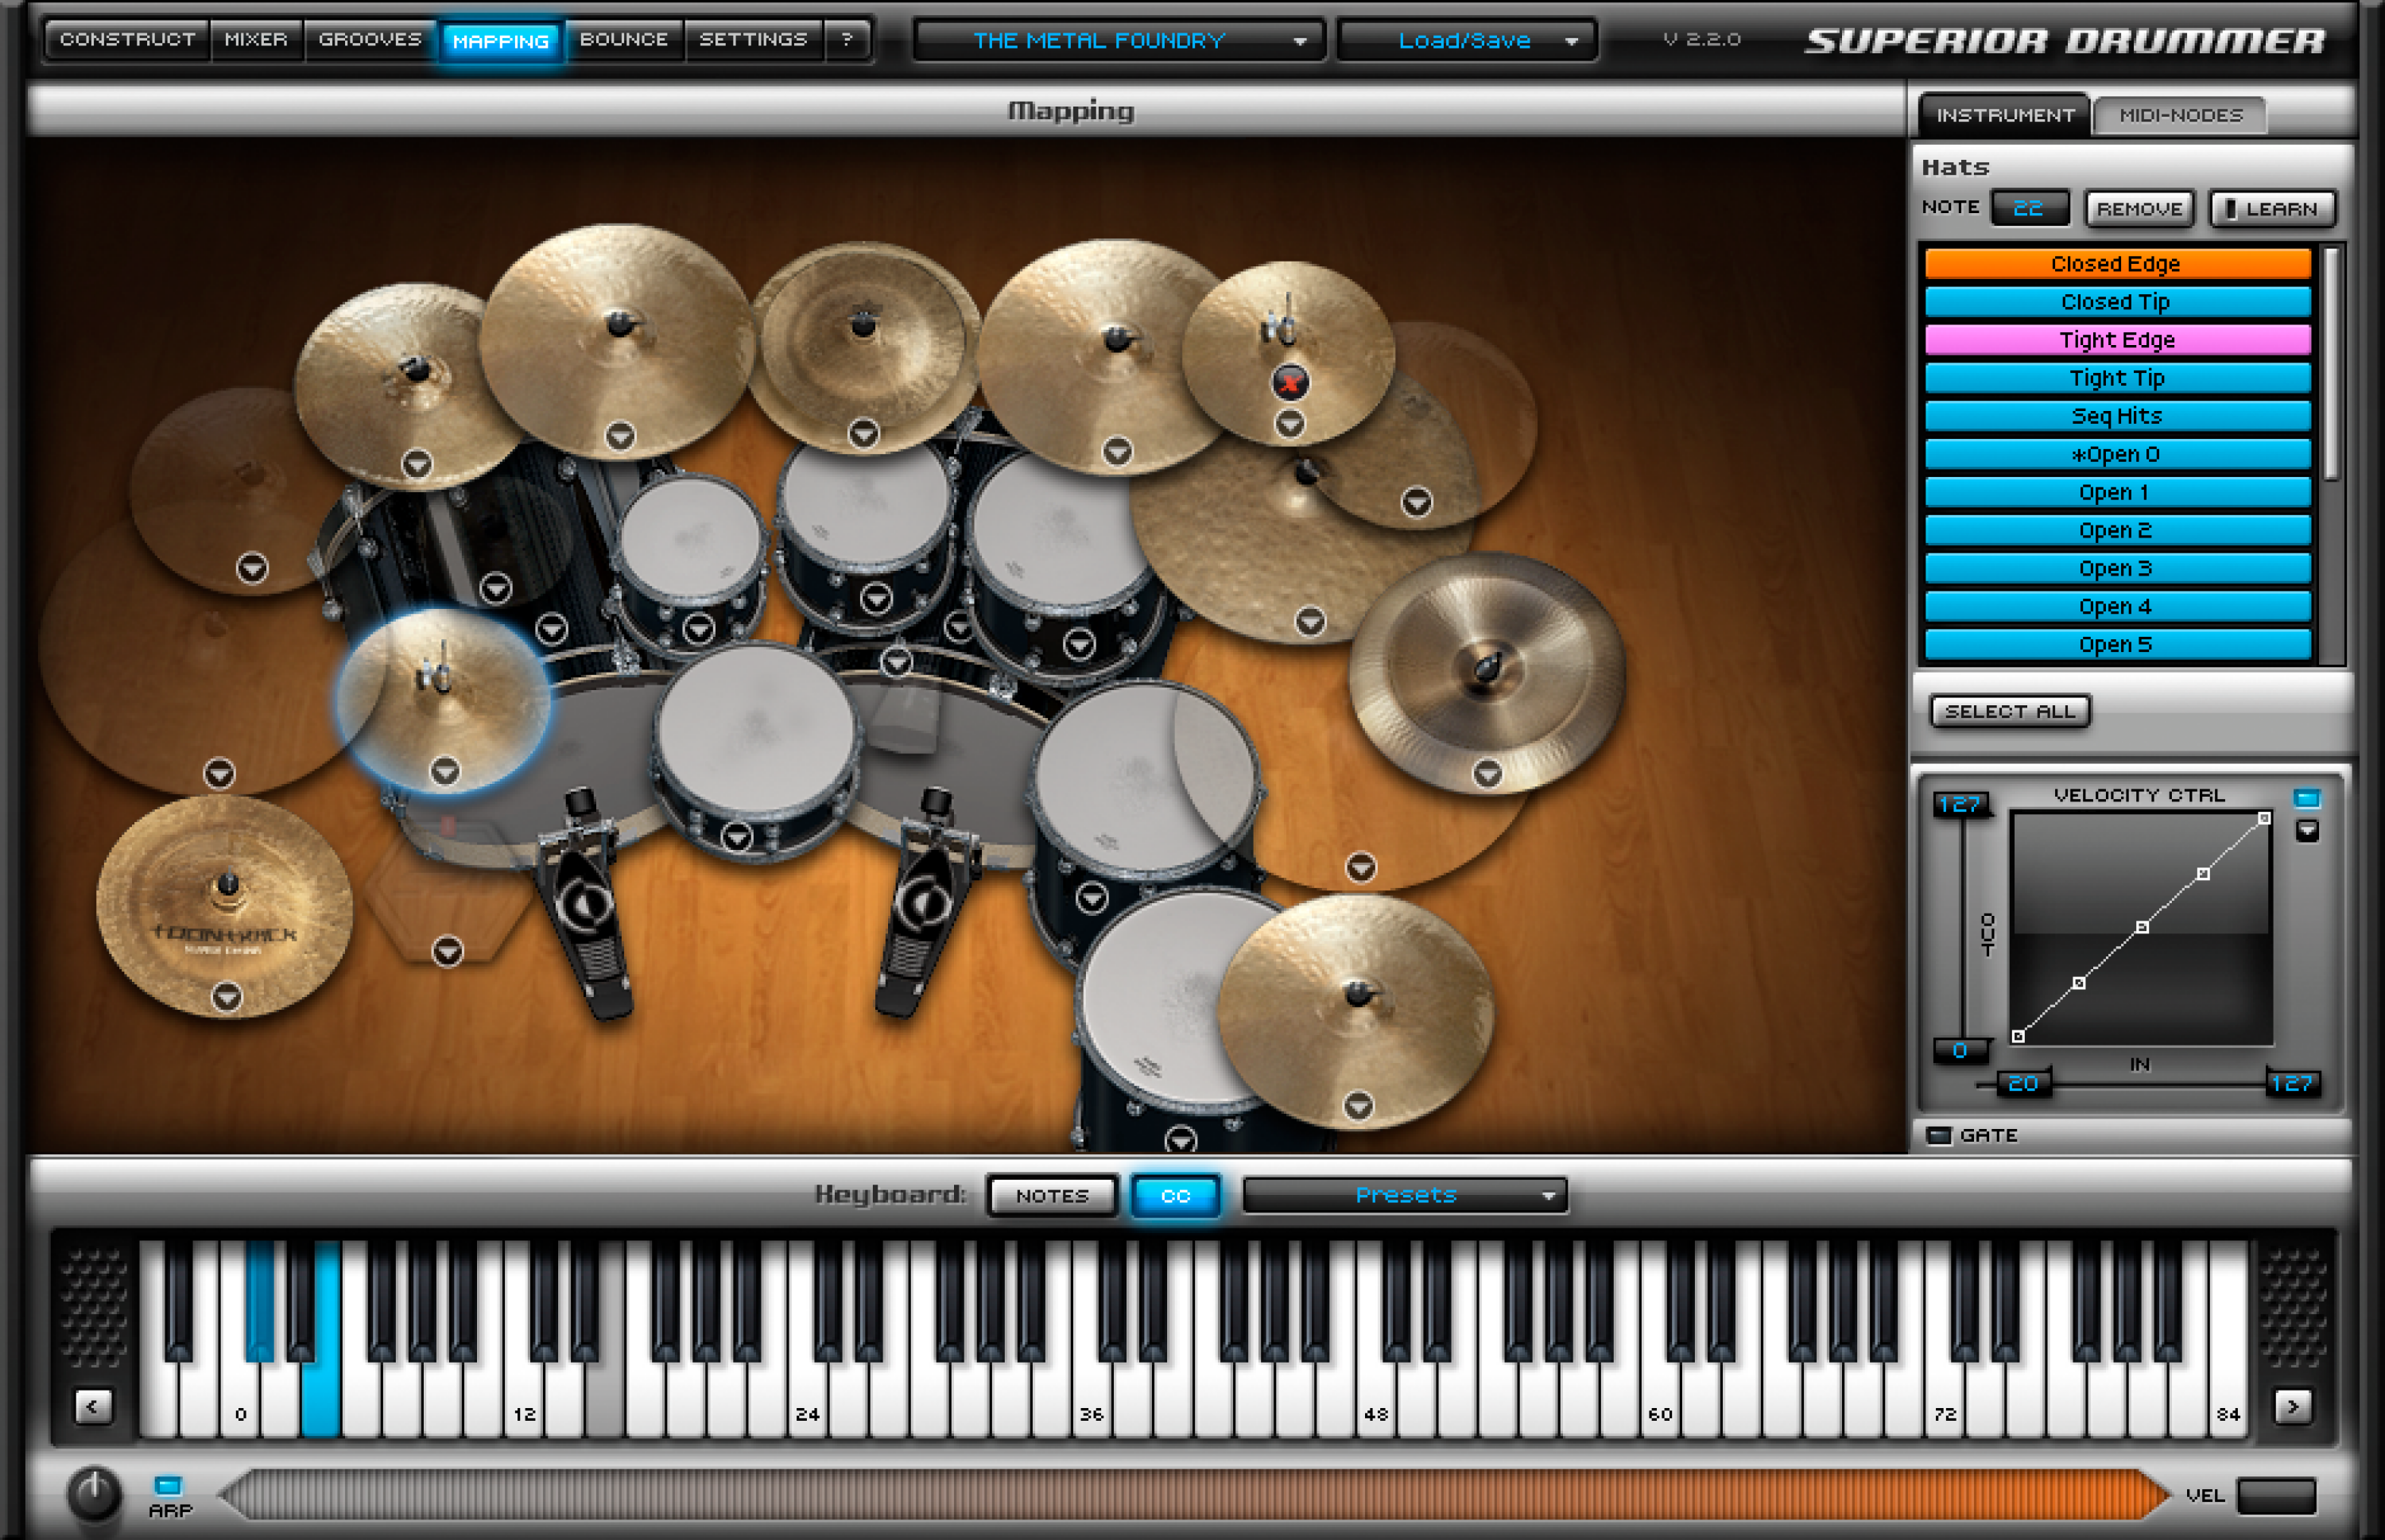Screen dimensions: 2385x1540
Task: Select the Closed Edge hi-hat articulation
Action: [x=2115, y=263]
